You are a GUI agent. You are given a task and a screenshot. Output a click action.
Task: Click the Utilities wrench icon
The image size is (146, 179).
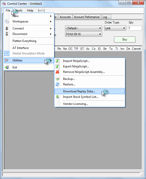click(7, 60)
